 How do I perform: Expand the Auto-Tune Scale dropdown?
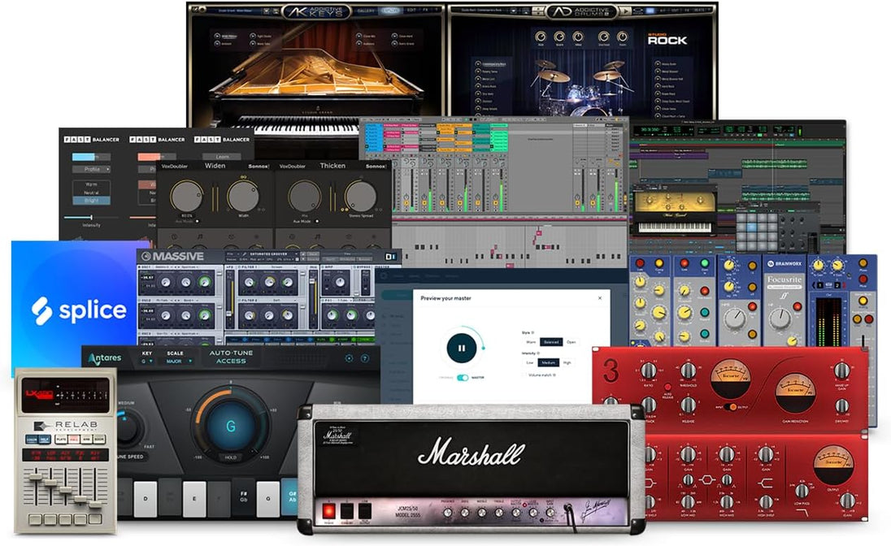click(x=179, y=362)
